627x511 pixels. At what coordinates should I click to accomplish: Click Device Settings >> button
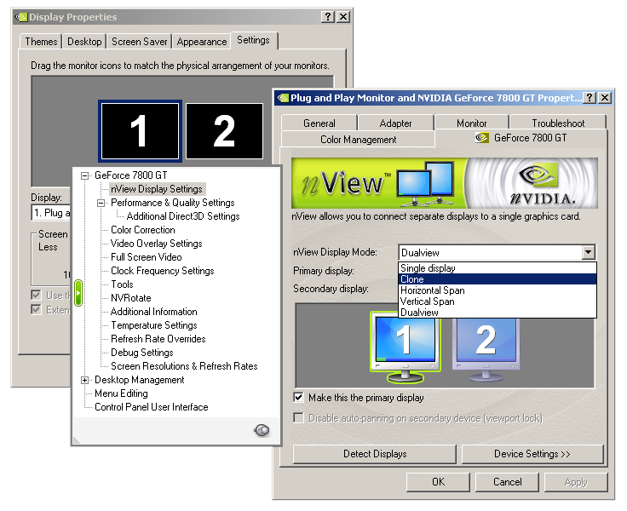point(532,454)
